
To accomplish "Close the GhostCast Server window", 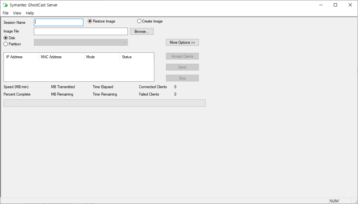I will point(350,5).
